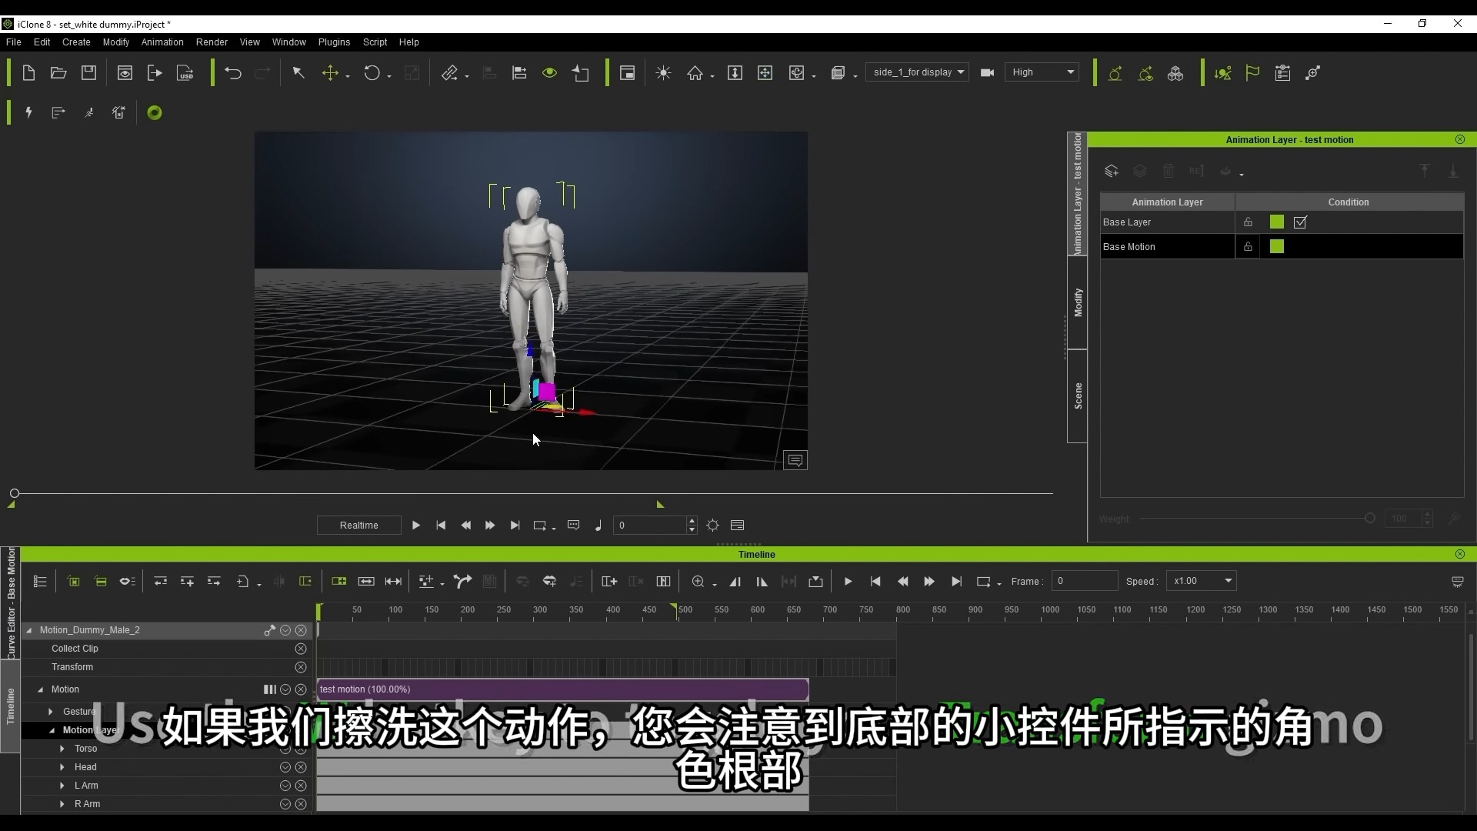Click the Save project icon
The height and width of the screenshot is (831, 1477).
pyautogui.click(x=88, y=73)
